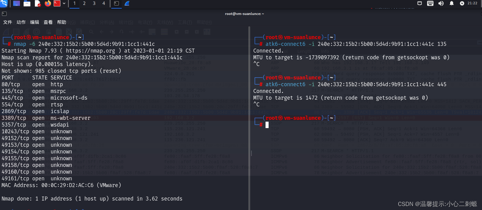Select the terminal window in taskbar
This screenshot has height=210, width=482.
click(x=117, y=3)
